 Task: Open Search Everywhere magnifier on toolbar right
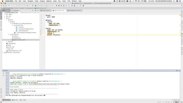(182, 6)
